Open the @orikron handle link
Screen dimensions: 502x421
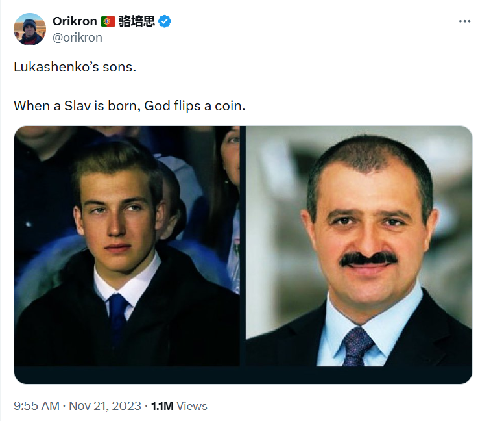[77, 37]
